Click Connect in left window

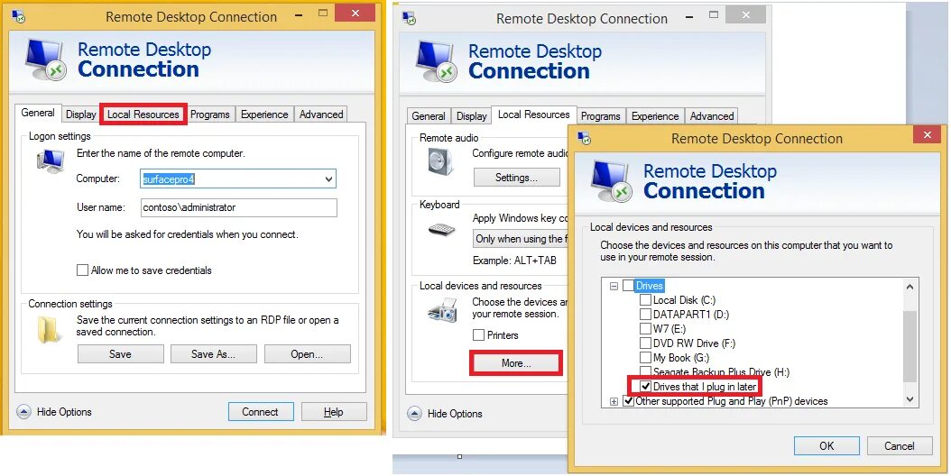tap(260, 412)
